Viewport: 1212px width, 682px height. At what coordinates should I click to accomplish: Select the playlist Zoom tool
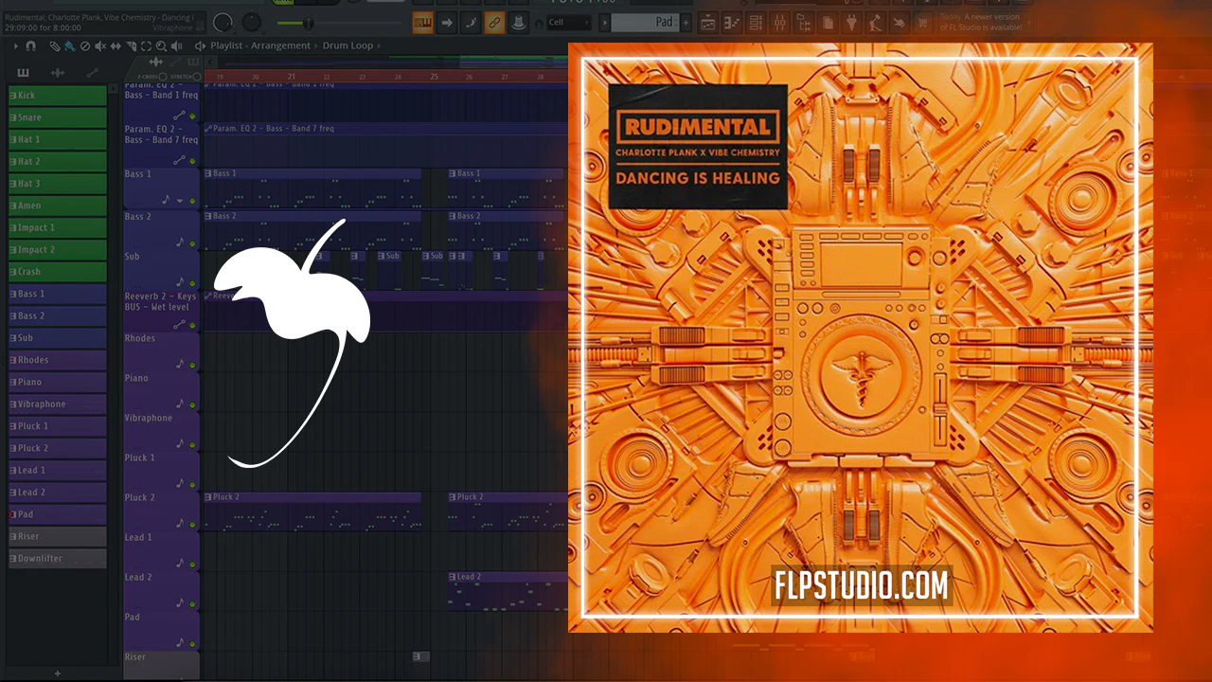click(x=161, y=45)
